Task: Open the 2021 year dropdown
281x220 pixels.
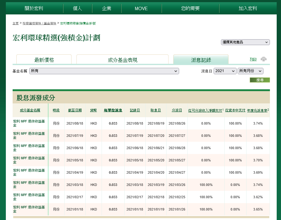Action: [225, 71]
